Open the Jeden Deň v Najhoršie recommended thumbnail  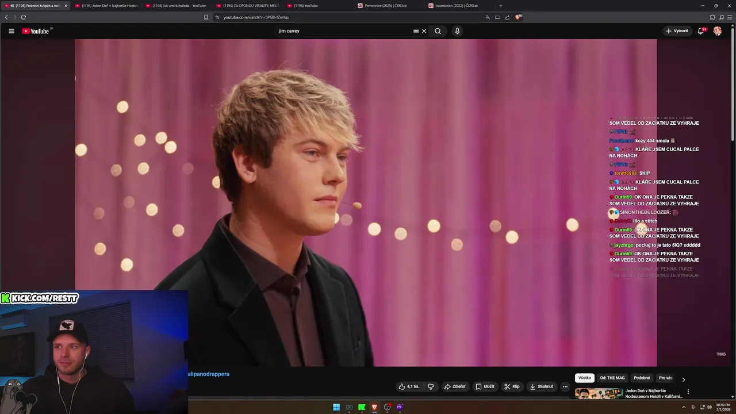[x=599, y=394]
